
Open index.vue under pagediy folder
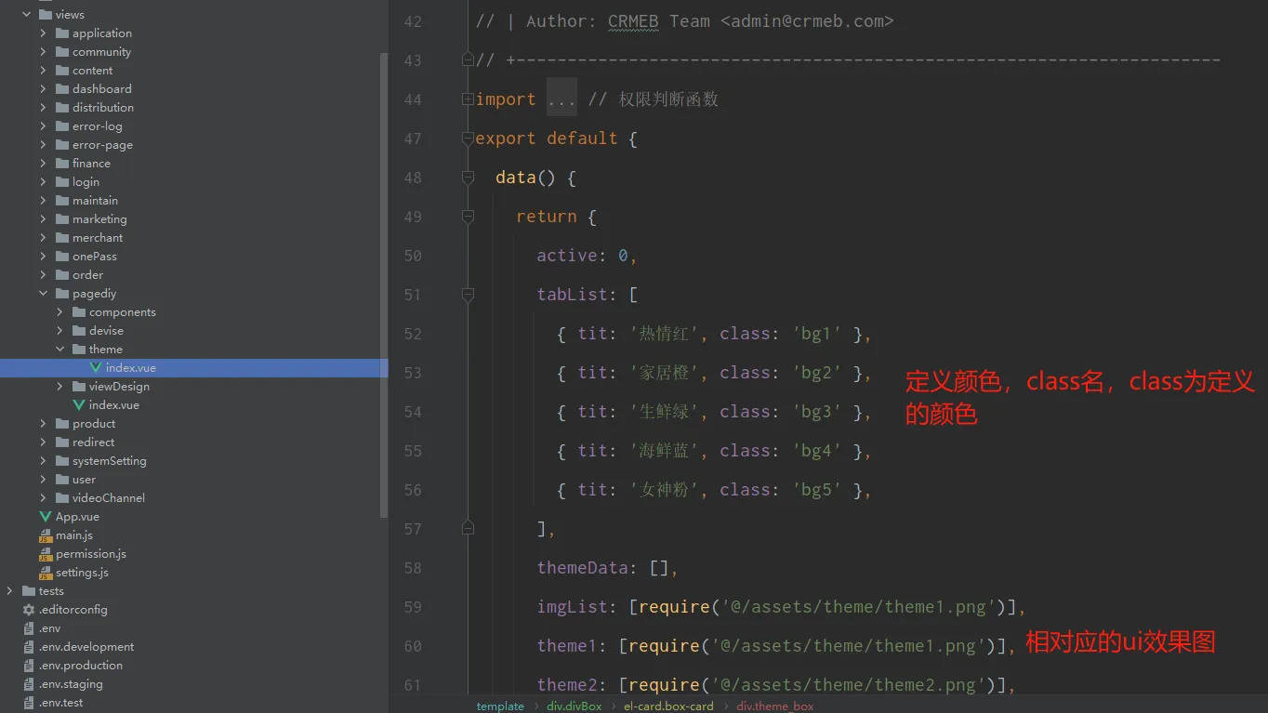click(113, 405)
